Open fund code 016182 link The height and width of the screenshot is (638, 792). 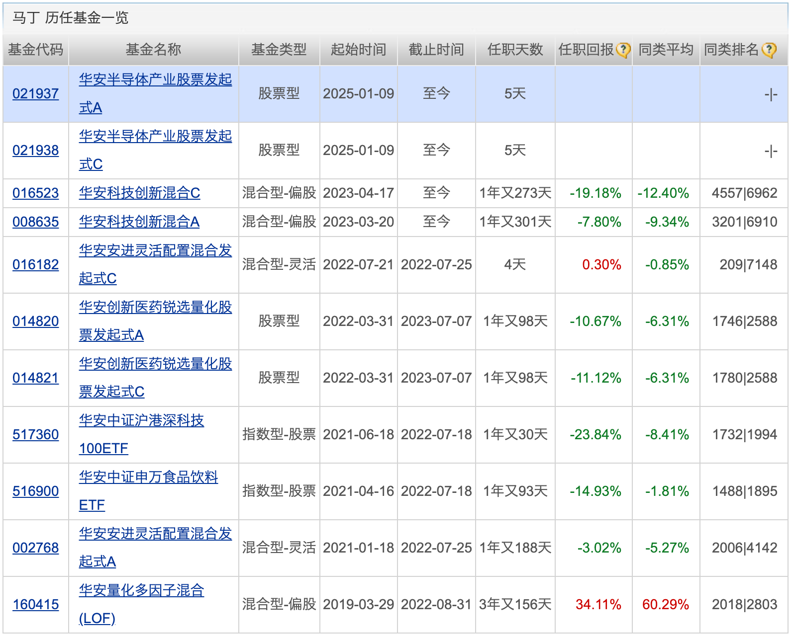tap(36, 265)
